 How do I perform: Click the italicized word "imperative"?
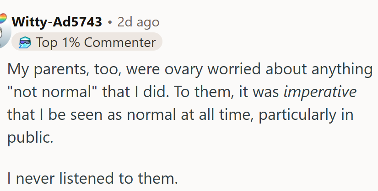coord(320,93)
